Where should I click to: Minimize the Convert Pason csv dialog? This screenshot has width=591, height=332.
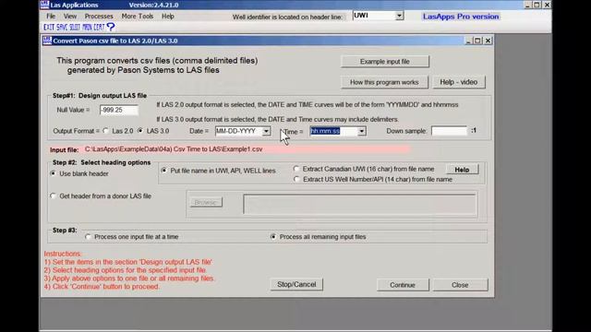coord(468,41)
